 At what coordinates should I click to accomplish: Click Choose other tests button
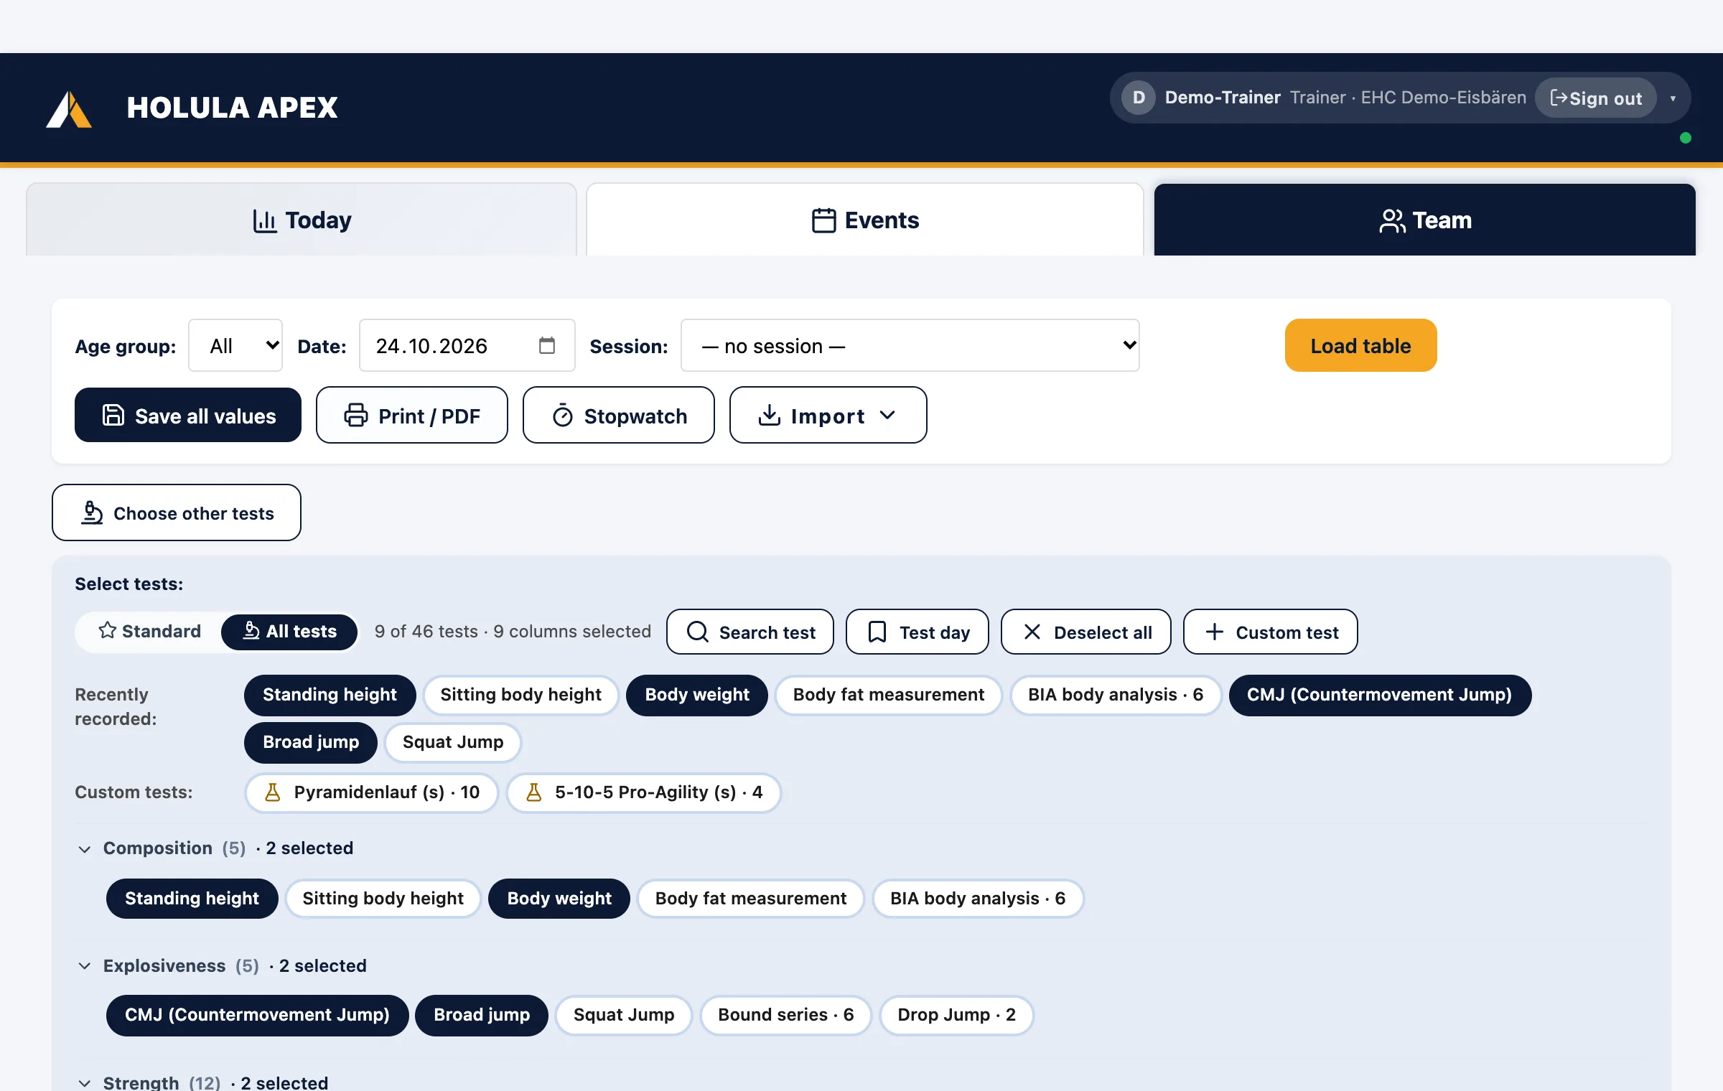[x=177, y=512]
